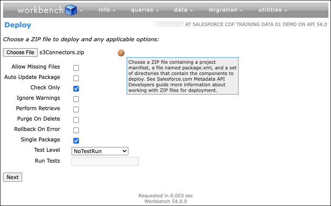Click the Test Level label

(47, 150)
